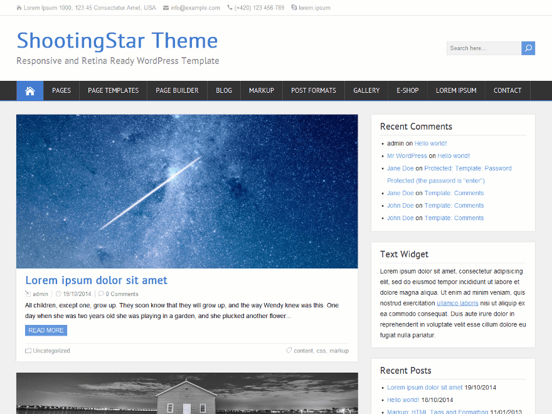
Task: Open the PAGE TEMPLATES menu item
Action: (x=113, y=90)
